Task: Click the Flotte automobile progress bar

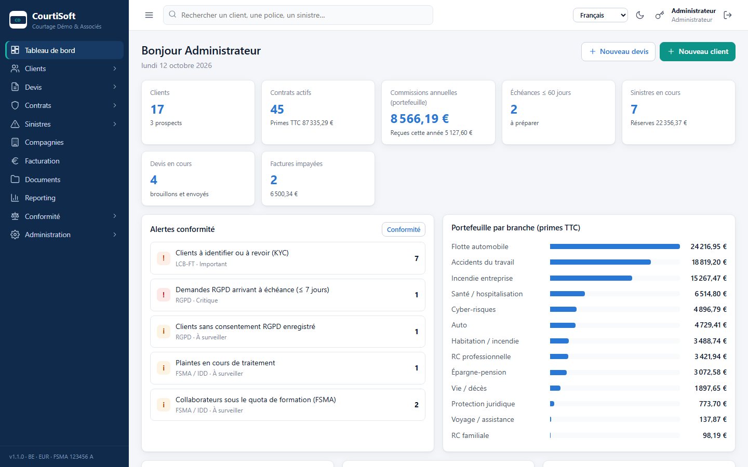Action: [615, 246]
